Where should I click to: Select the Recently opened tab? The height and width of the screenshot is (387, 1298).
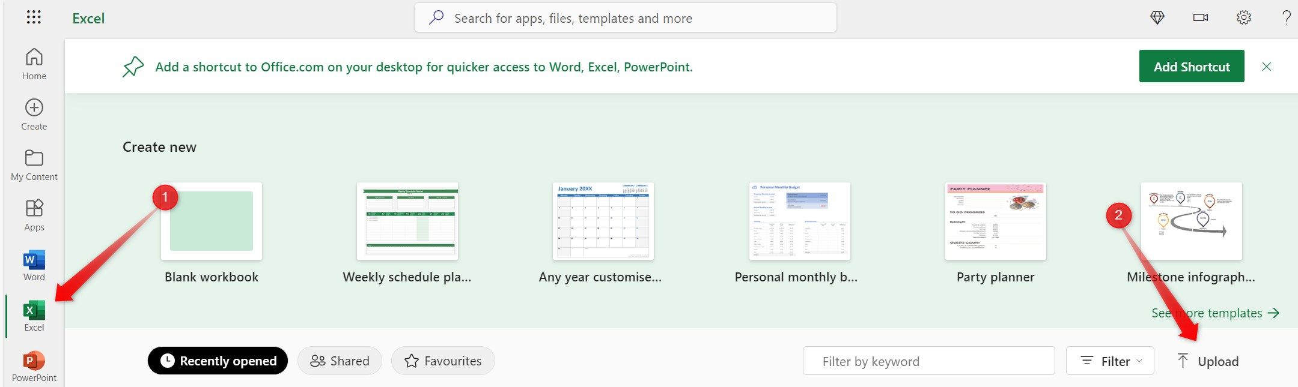(x=218, y=361)
